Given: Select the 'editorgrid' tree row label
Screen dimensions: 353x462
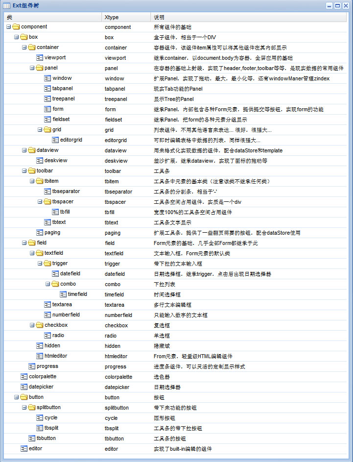Looking at the screenshot, I should point(71,140).
